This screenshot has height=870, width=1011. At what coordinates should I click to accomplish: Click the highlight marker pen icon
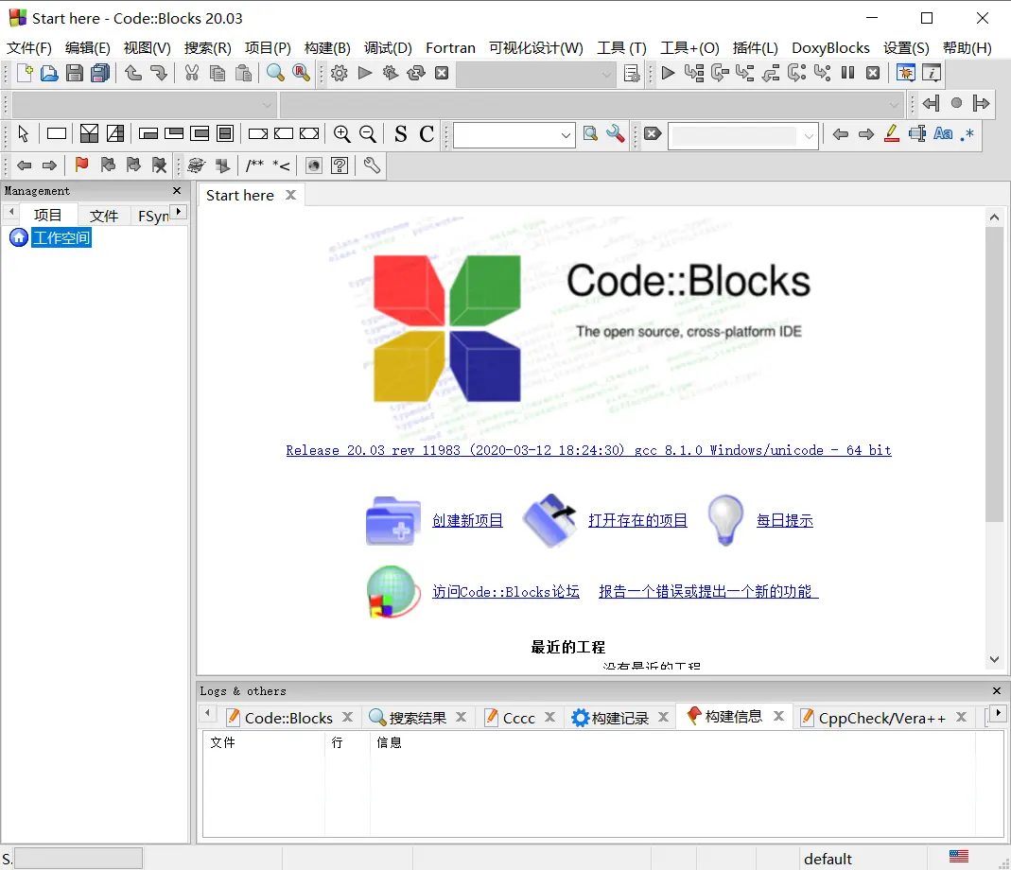point(892,134)
